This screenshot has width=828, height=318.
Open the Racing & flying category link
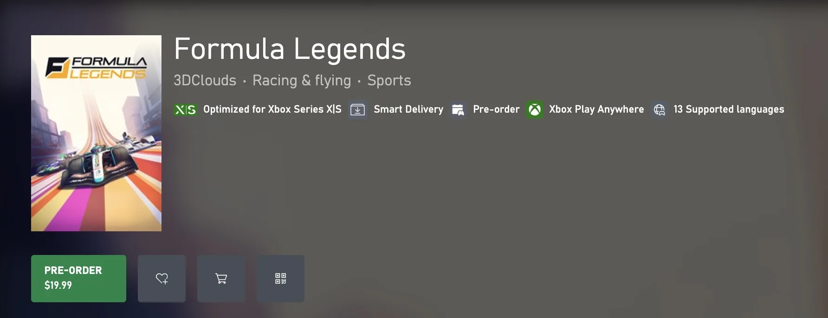tap(302, 80)
